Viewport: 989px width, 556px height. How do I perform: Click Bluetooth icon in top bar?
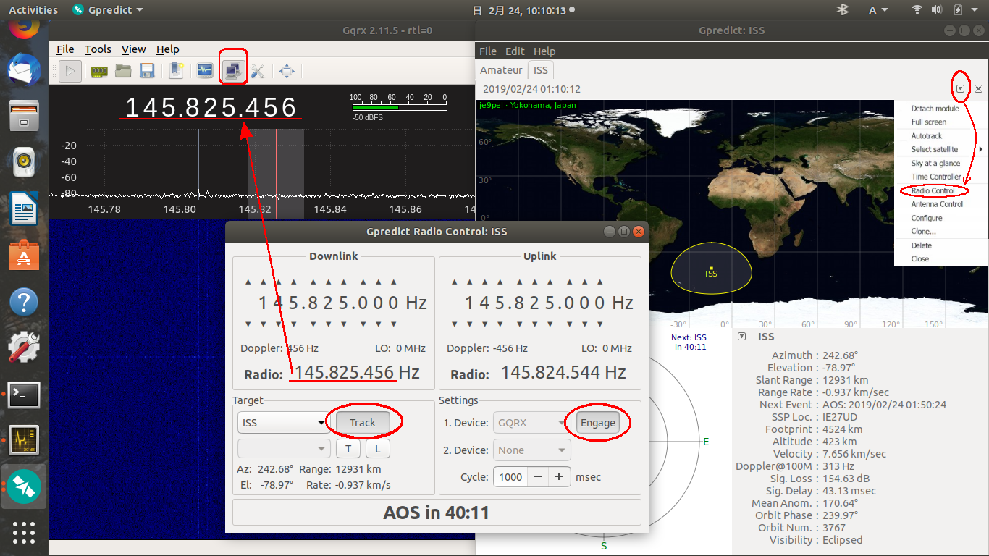(x=842, y=10)
